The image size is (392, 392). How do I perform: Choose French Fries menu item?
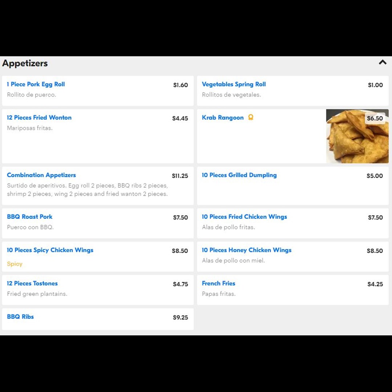293,290
